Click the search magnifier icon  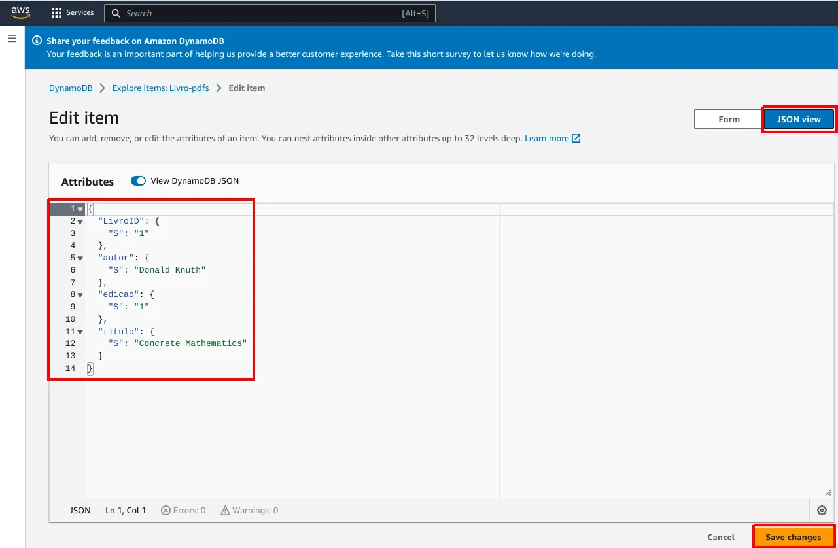coord(116,13)
